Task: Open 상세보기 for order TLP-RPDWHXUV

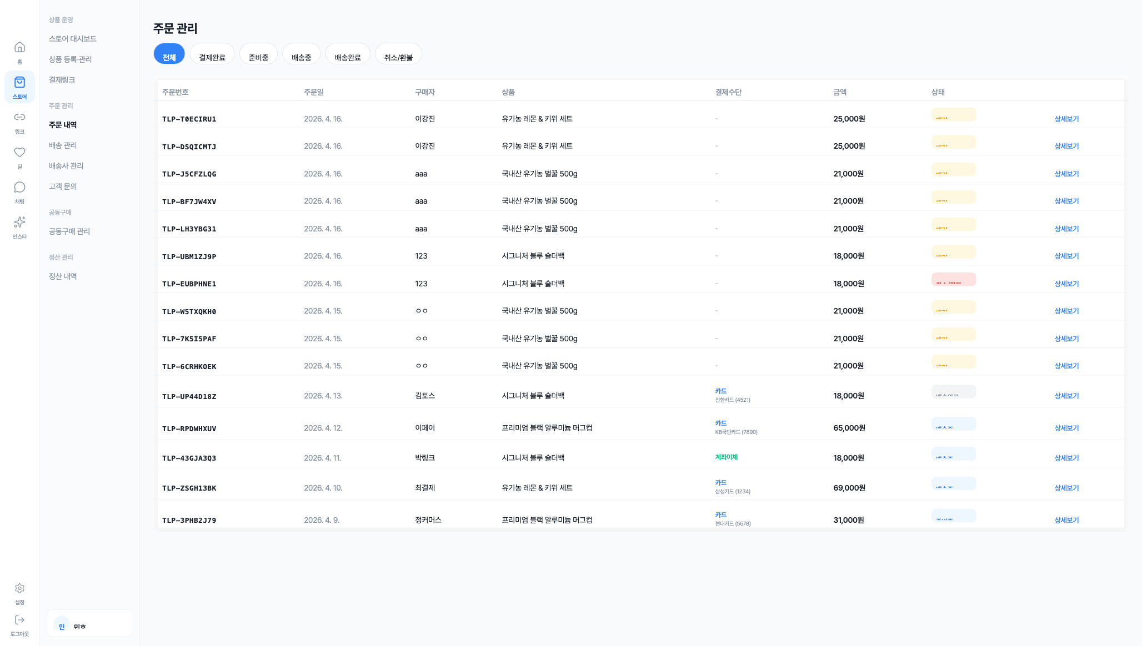Action: (1066, 428)
